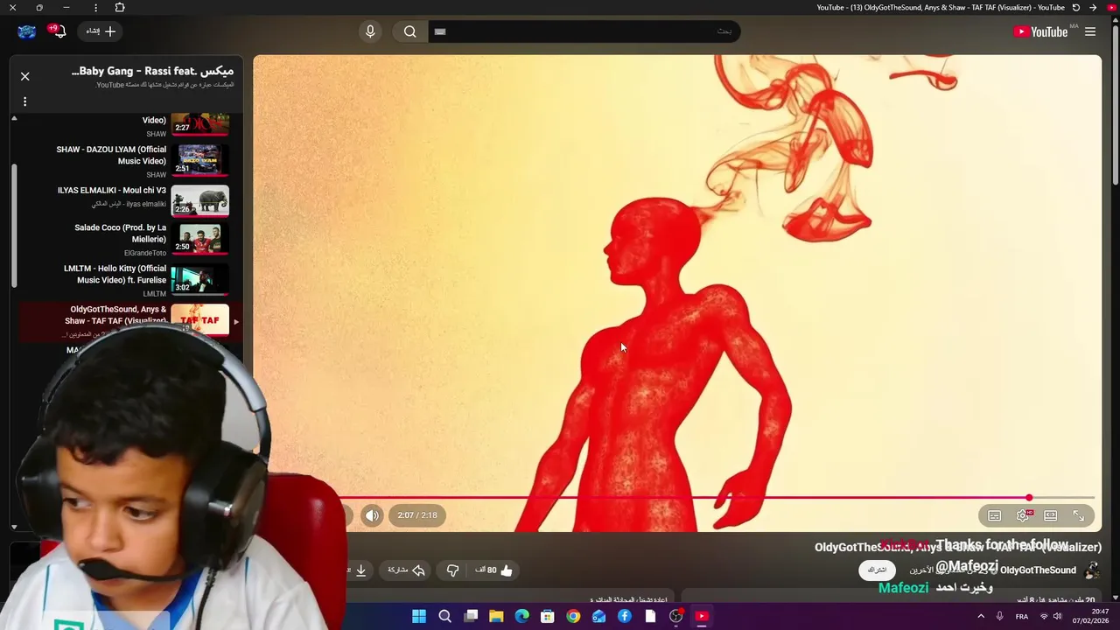Image resolution: width=1120 pixels, height=630 pixels.
Task: Launch Microsoft Edge from the taskbar
Action: coord(522,617)
